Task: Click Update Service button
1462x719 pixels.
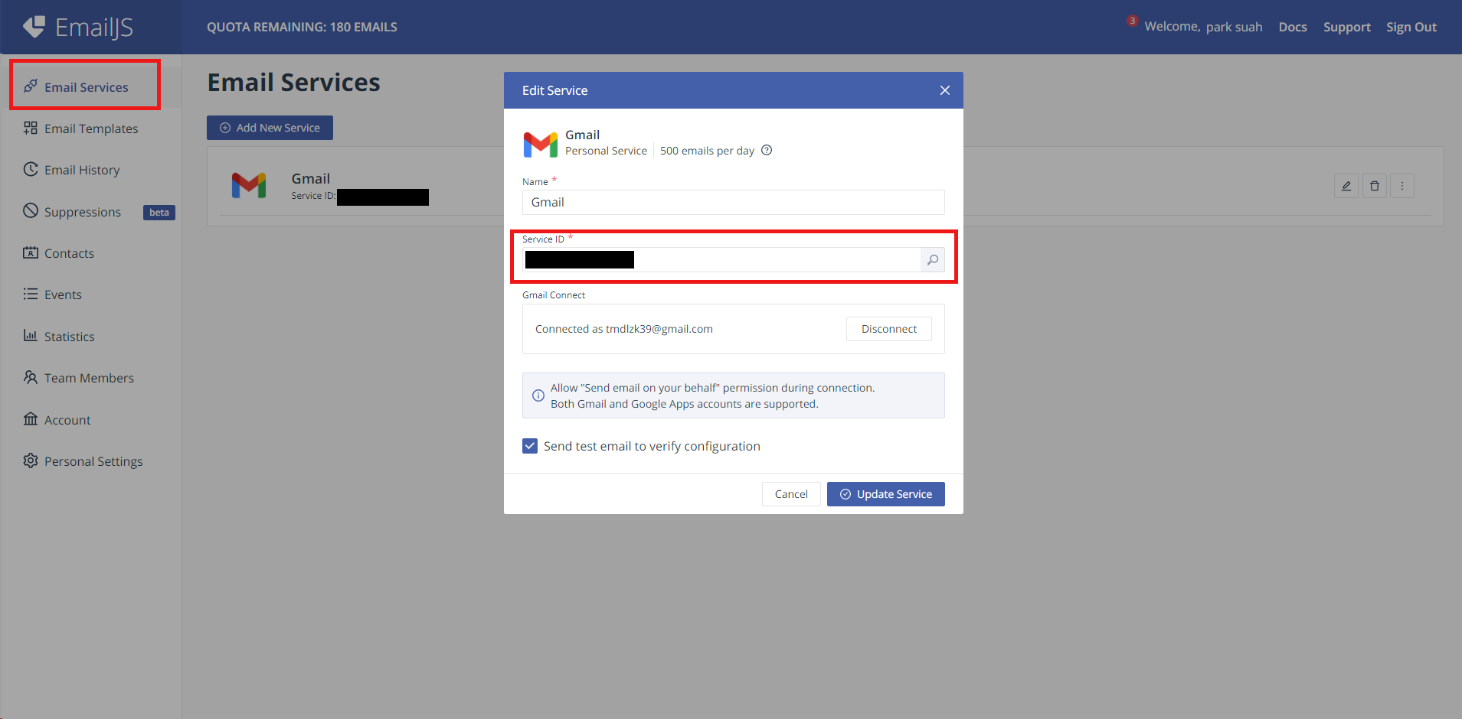Action: click(885, 494)
